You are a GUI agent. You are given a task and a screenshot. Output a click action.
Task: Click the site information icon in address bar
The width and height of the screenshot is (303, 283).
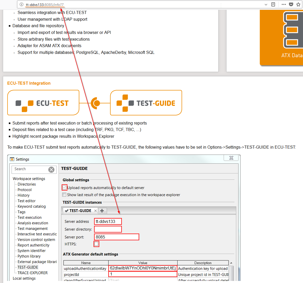click(x=21, y=4)
